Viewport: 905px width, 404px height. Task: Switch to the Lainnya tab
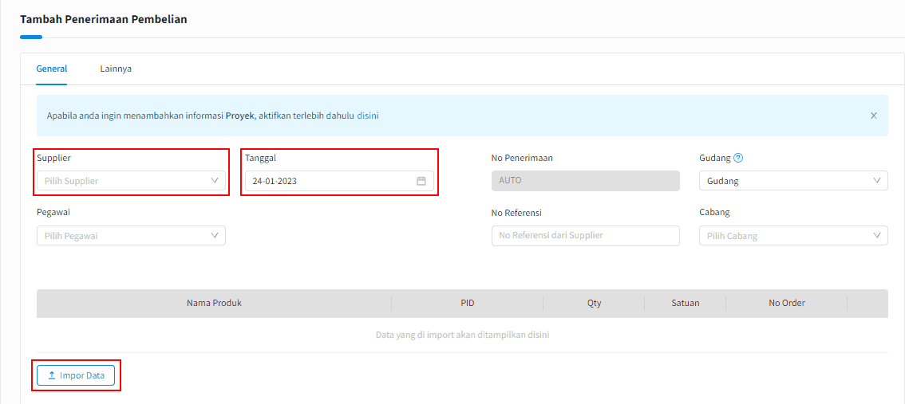tap(116, 69)
